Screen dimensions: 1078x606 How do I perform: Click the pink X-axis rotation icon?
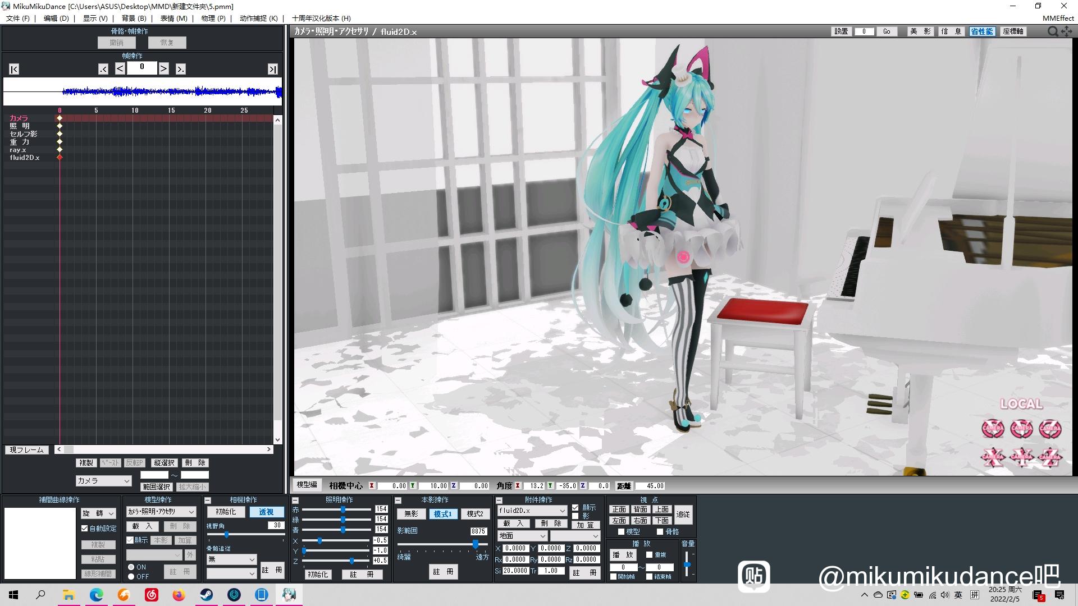tap(993, 429)
